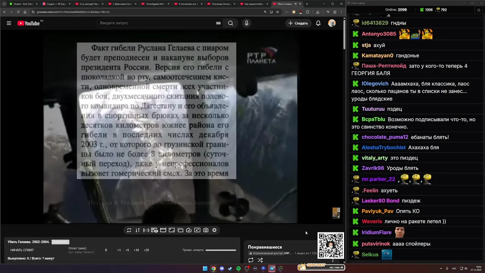Open the chat user 'Antonyo3085' profile

[379, 34]
